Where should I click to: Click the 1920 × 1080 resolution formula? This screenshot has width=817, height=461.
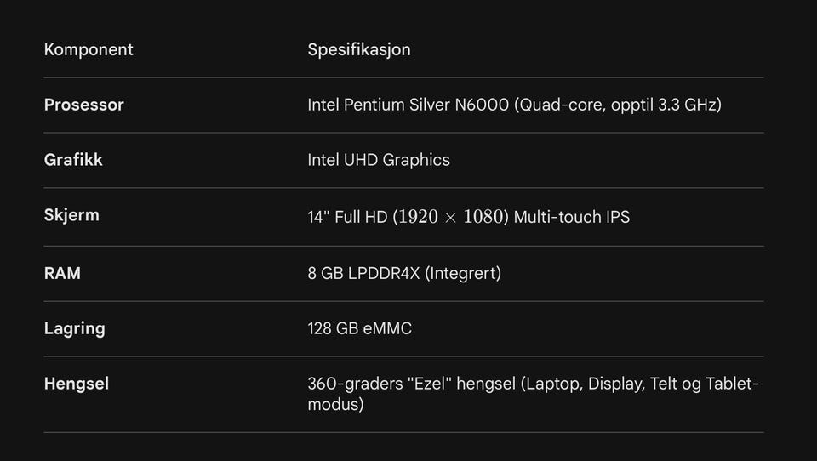click(x=451, y=217)
